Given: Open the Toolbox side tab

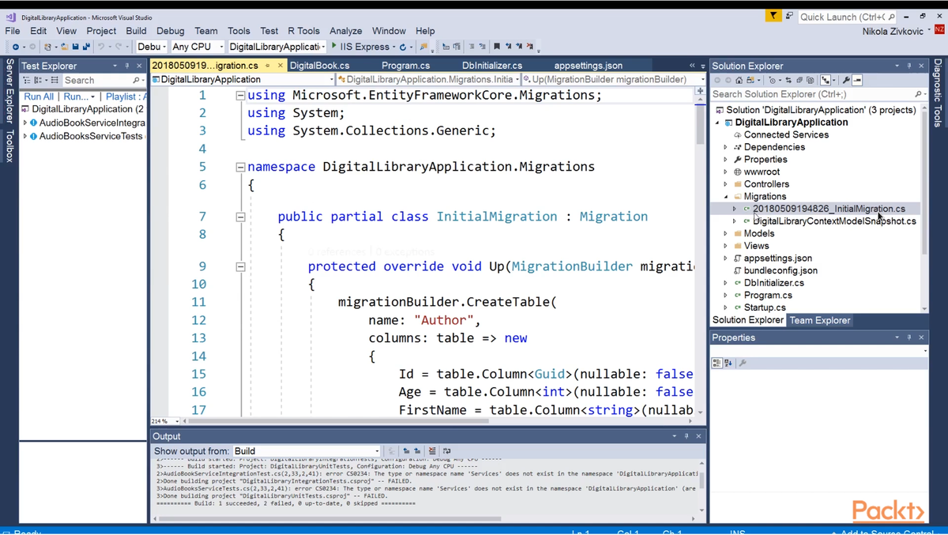Looking at the screenshot, I should (9, 146).
